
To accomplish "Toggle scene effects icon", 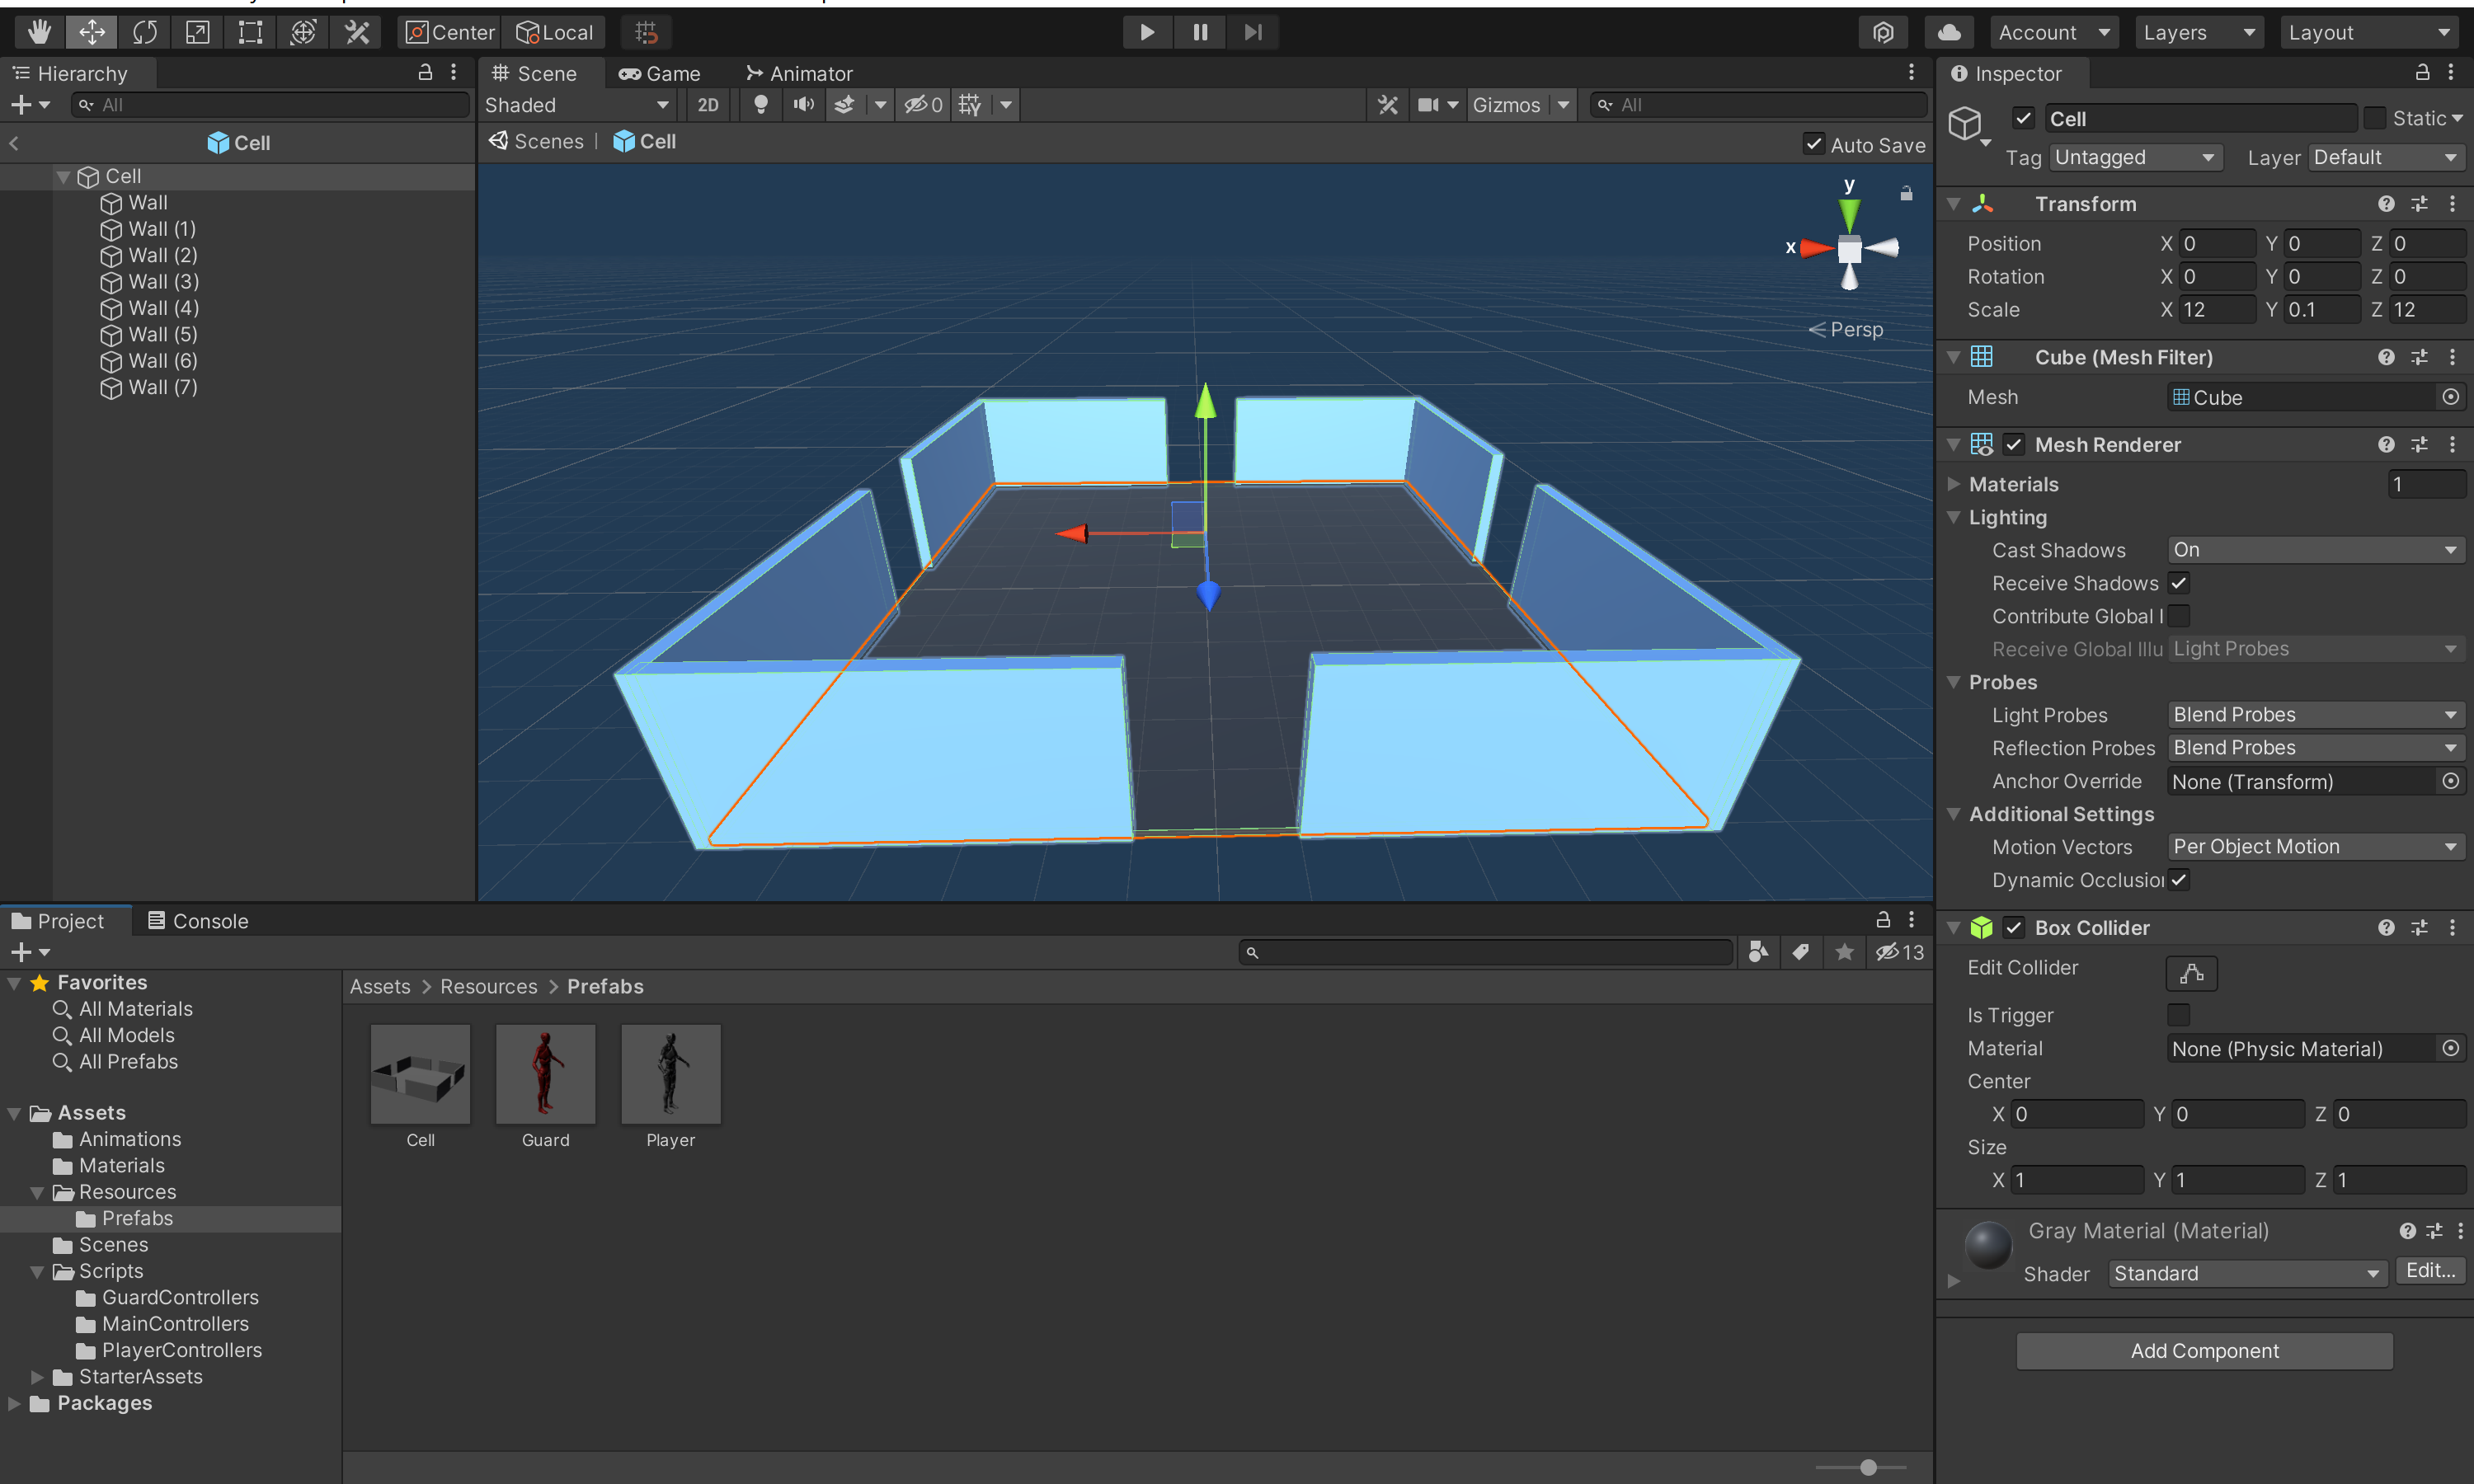I will click(x=845, y=104).
